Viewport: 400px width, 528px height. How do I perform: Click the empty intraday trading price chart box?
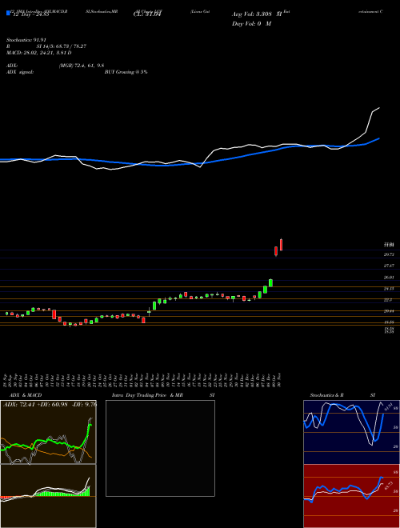160,448
